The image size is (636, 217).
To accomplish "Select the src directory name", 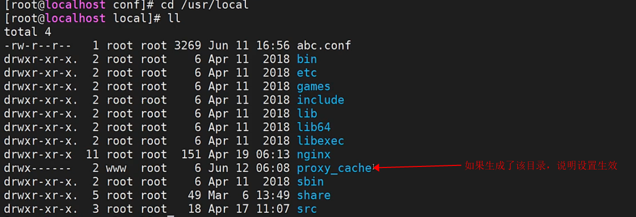I will (307, 209).
